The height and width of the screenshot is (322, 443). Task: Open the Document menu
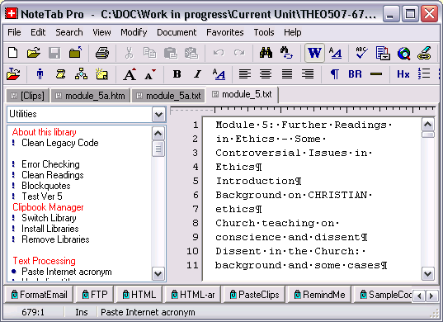[177, 32]
